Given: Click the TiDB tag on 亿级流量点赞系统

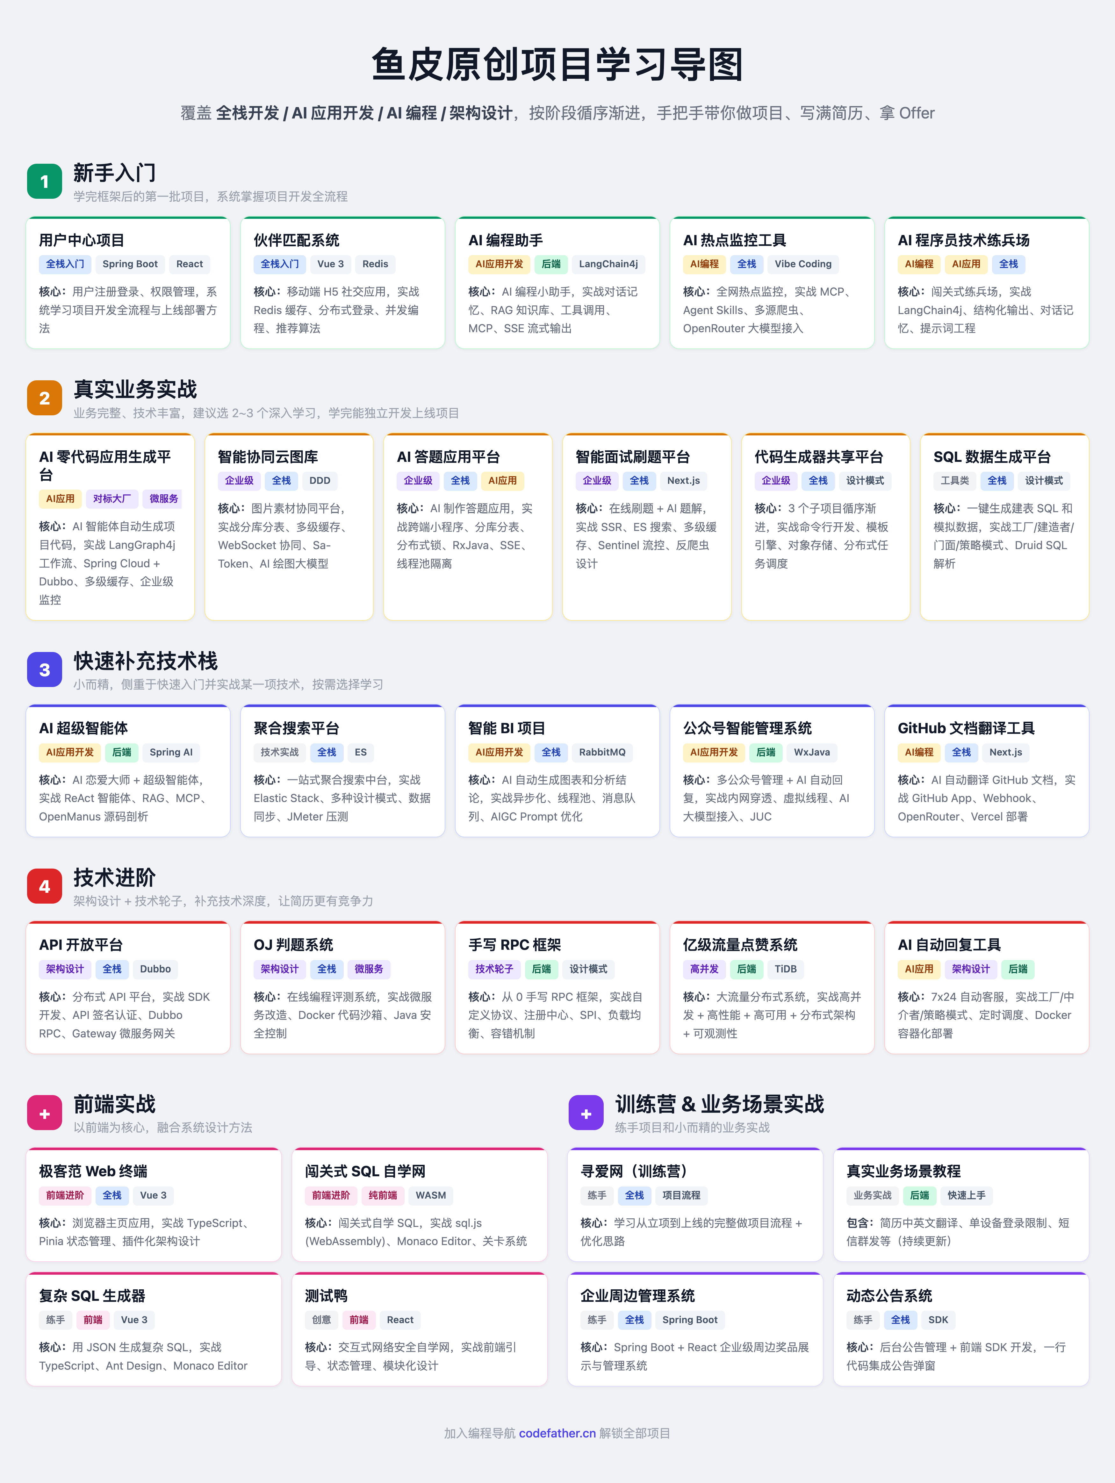Looking at the screenshot, I should (785, 969).
